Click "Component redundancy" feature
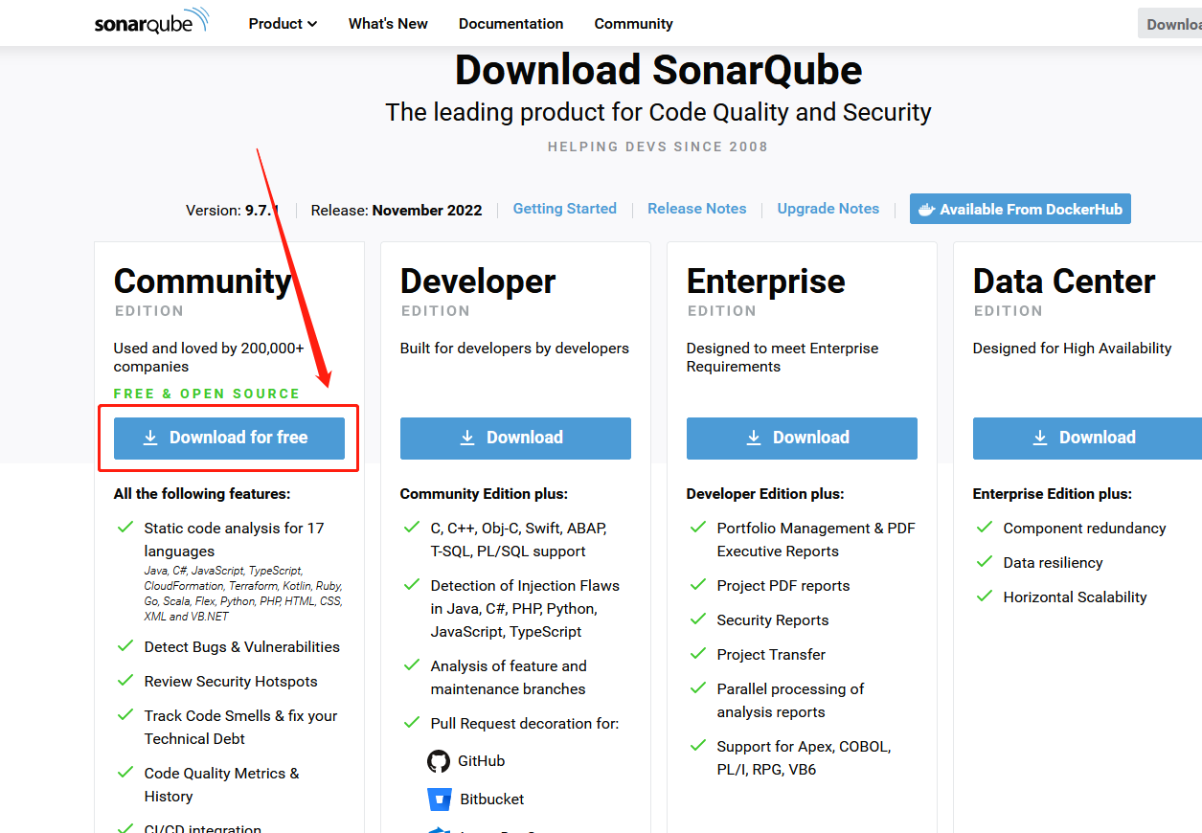The height and width of the screenshot is (833, 1202). point(1084,529)
